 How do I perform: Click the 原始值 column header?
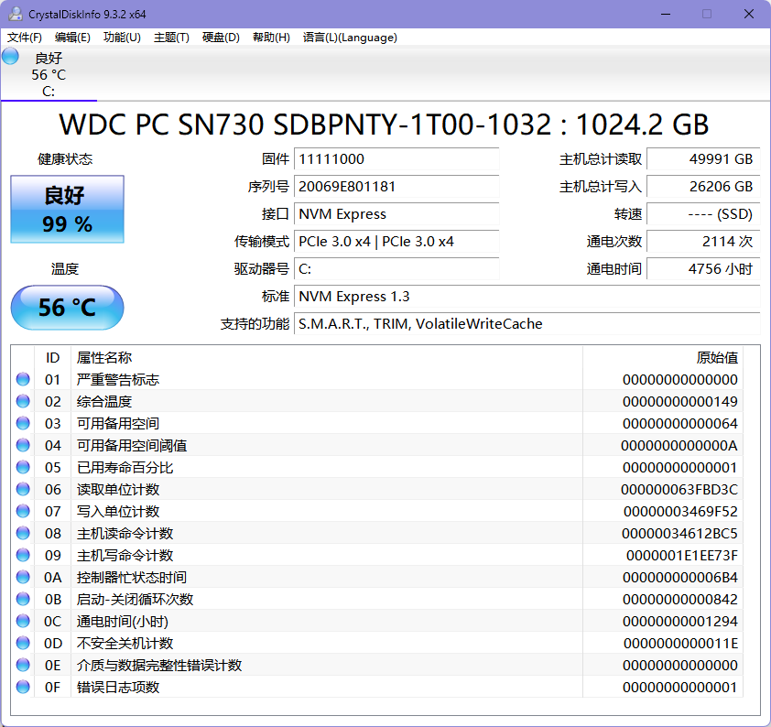point(716,358)
